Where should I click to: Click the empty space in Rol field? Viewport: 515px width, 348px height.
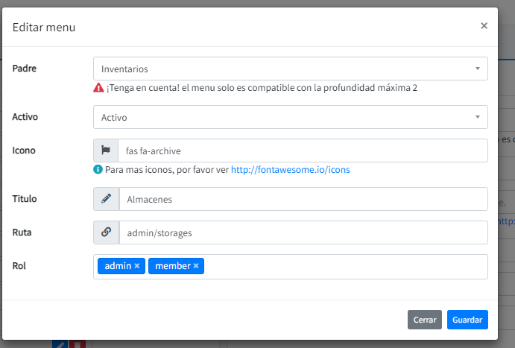(343, 266)
